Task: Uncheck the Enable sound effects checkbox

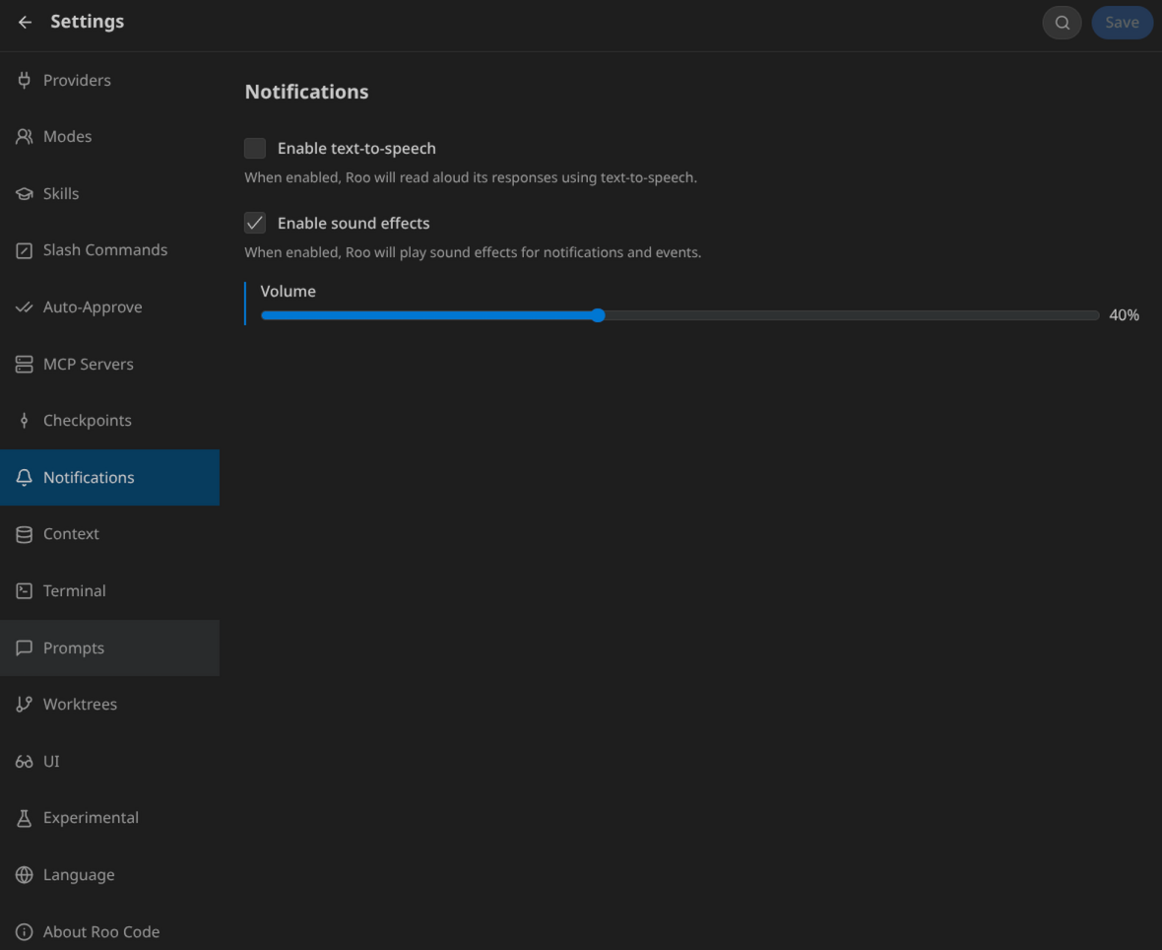Action: pyautogui.click(x=255, y=224)
